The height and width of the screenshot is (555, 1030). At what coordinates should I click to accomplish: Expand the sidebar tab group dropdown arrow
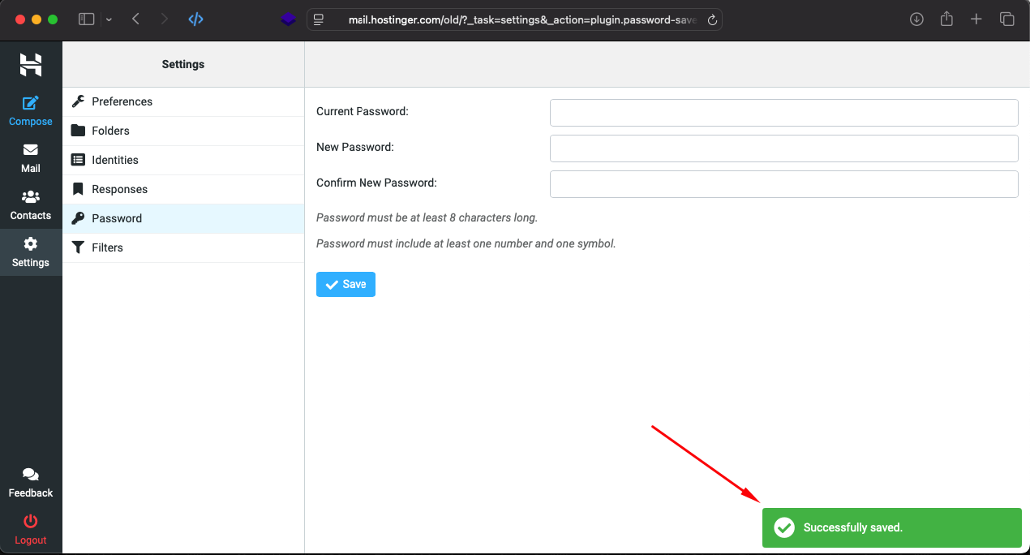109,19
